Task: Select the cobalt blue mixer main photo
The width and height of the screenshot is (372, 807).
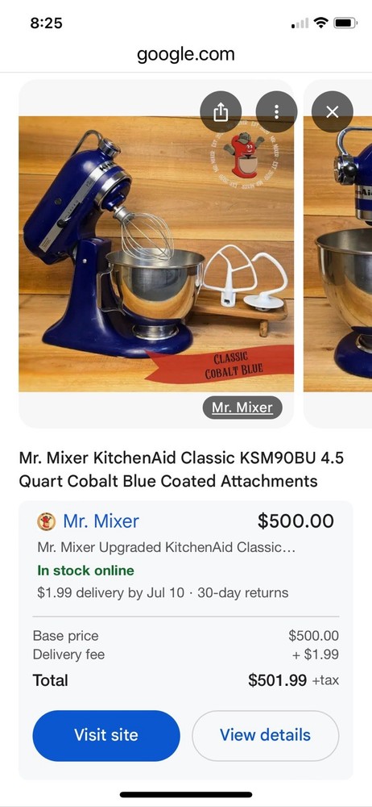Action: pos(156,253)
